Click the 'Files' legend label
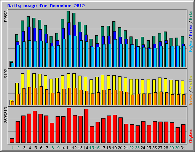 (190, 30)
